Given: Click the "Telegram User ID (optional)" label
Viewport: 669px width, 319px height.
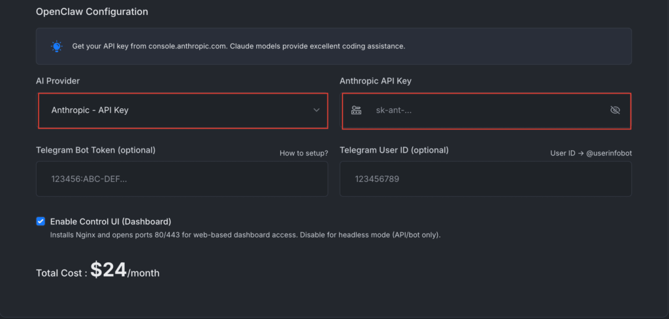Looking at the screenshot, I should pyautogui.click(x=394, y=150).
